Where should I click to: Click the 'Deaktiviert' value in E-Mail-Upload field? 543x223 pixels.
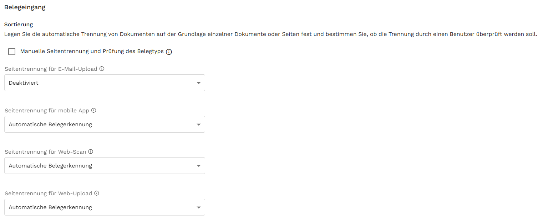pos(24,83)
